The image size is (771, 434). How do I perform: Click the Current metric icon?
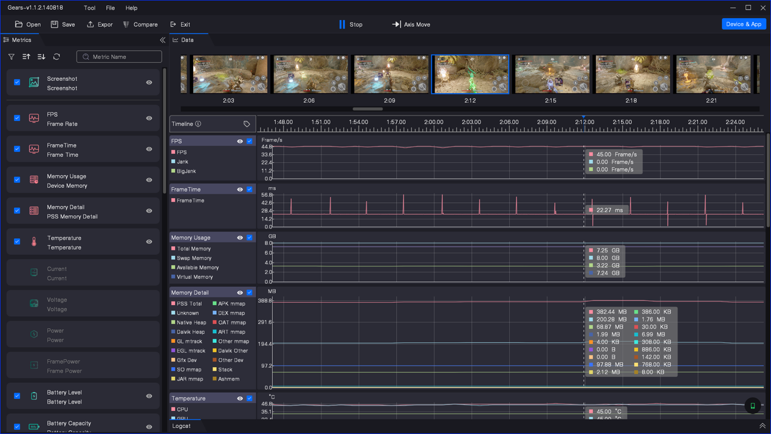click(34, 273)
